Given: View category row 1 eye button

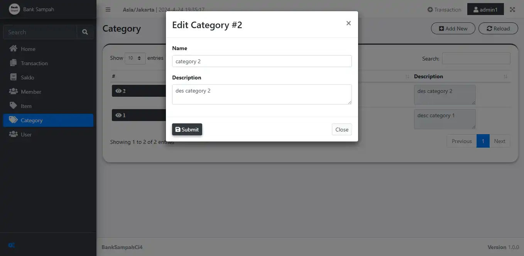Looking at the screenshot, I should point(121,115).
